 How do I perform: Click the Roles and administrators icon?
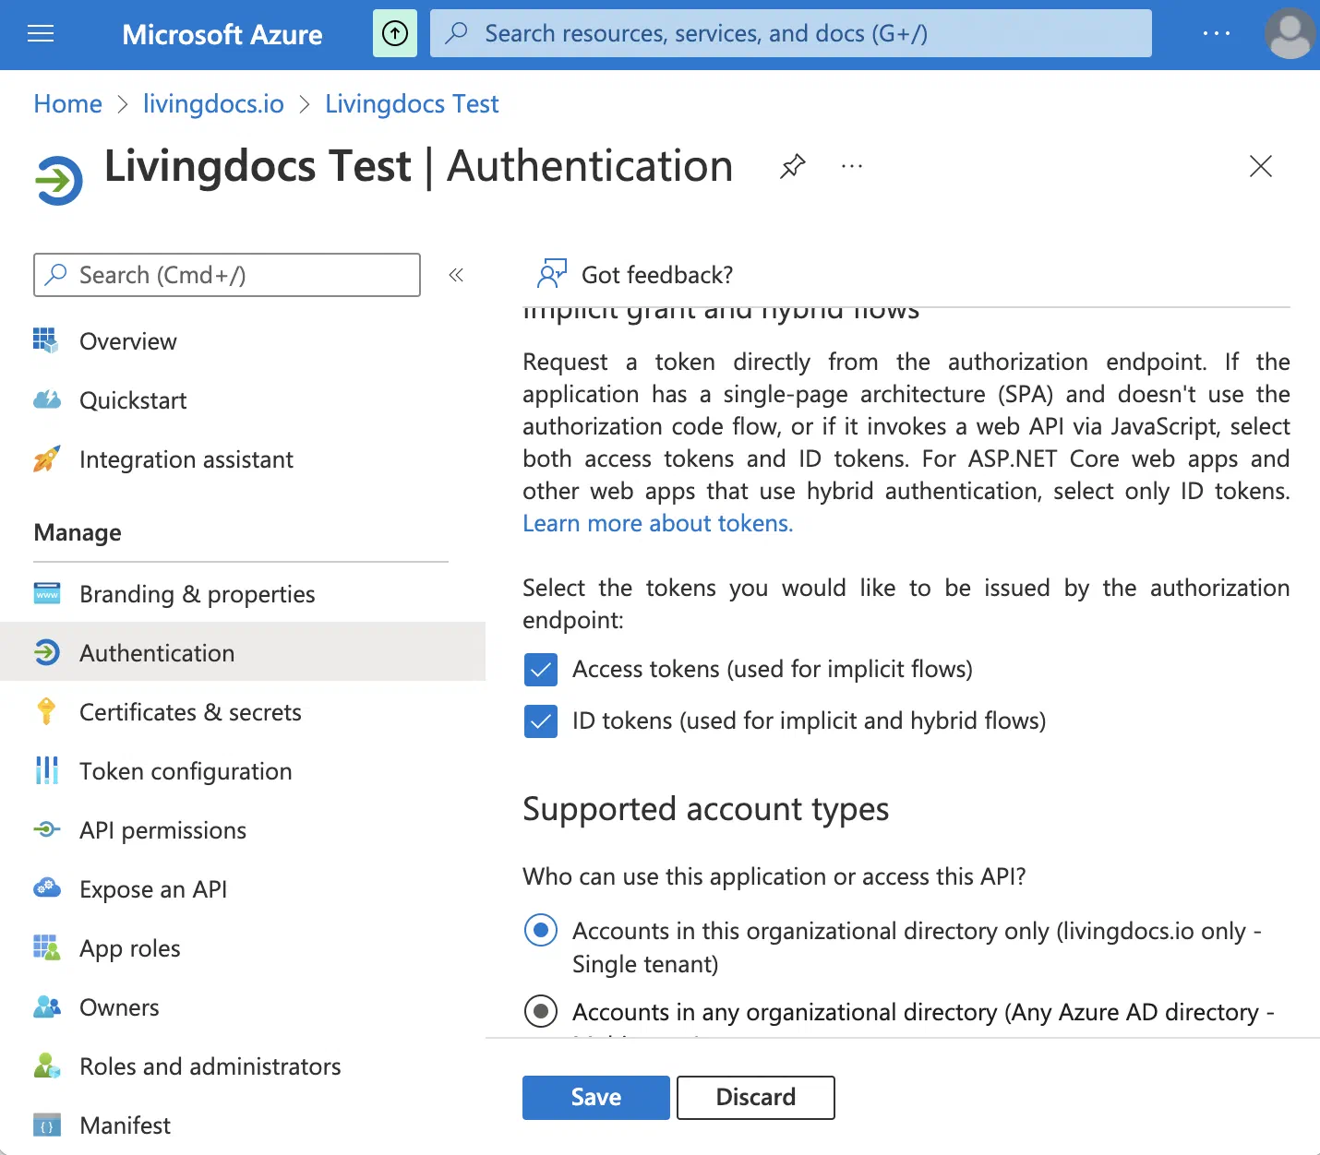pos(46,1066)
